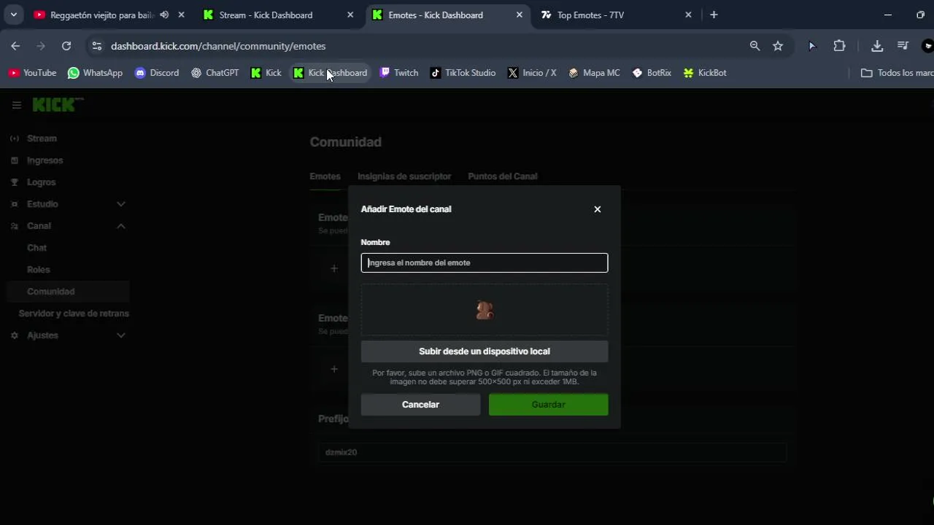Open the site information icon

point(96,46)
